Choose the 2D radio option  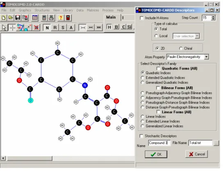[157, 48]
